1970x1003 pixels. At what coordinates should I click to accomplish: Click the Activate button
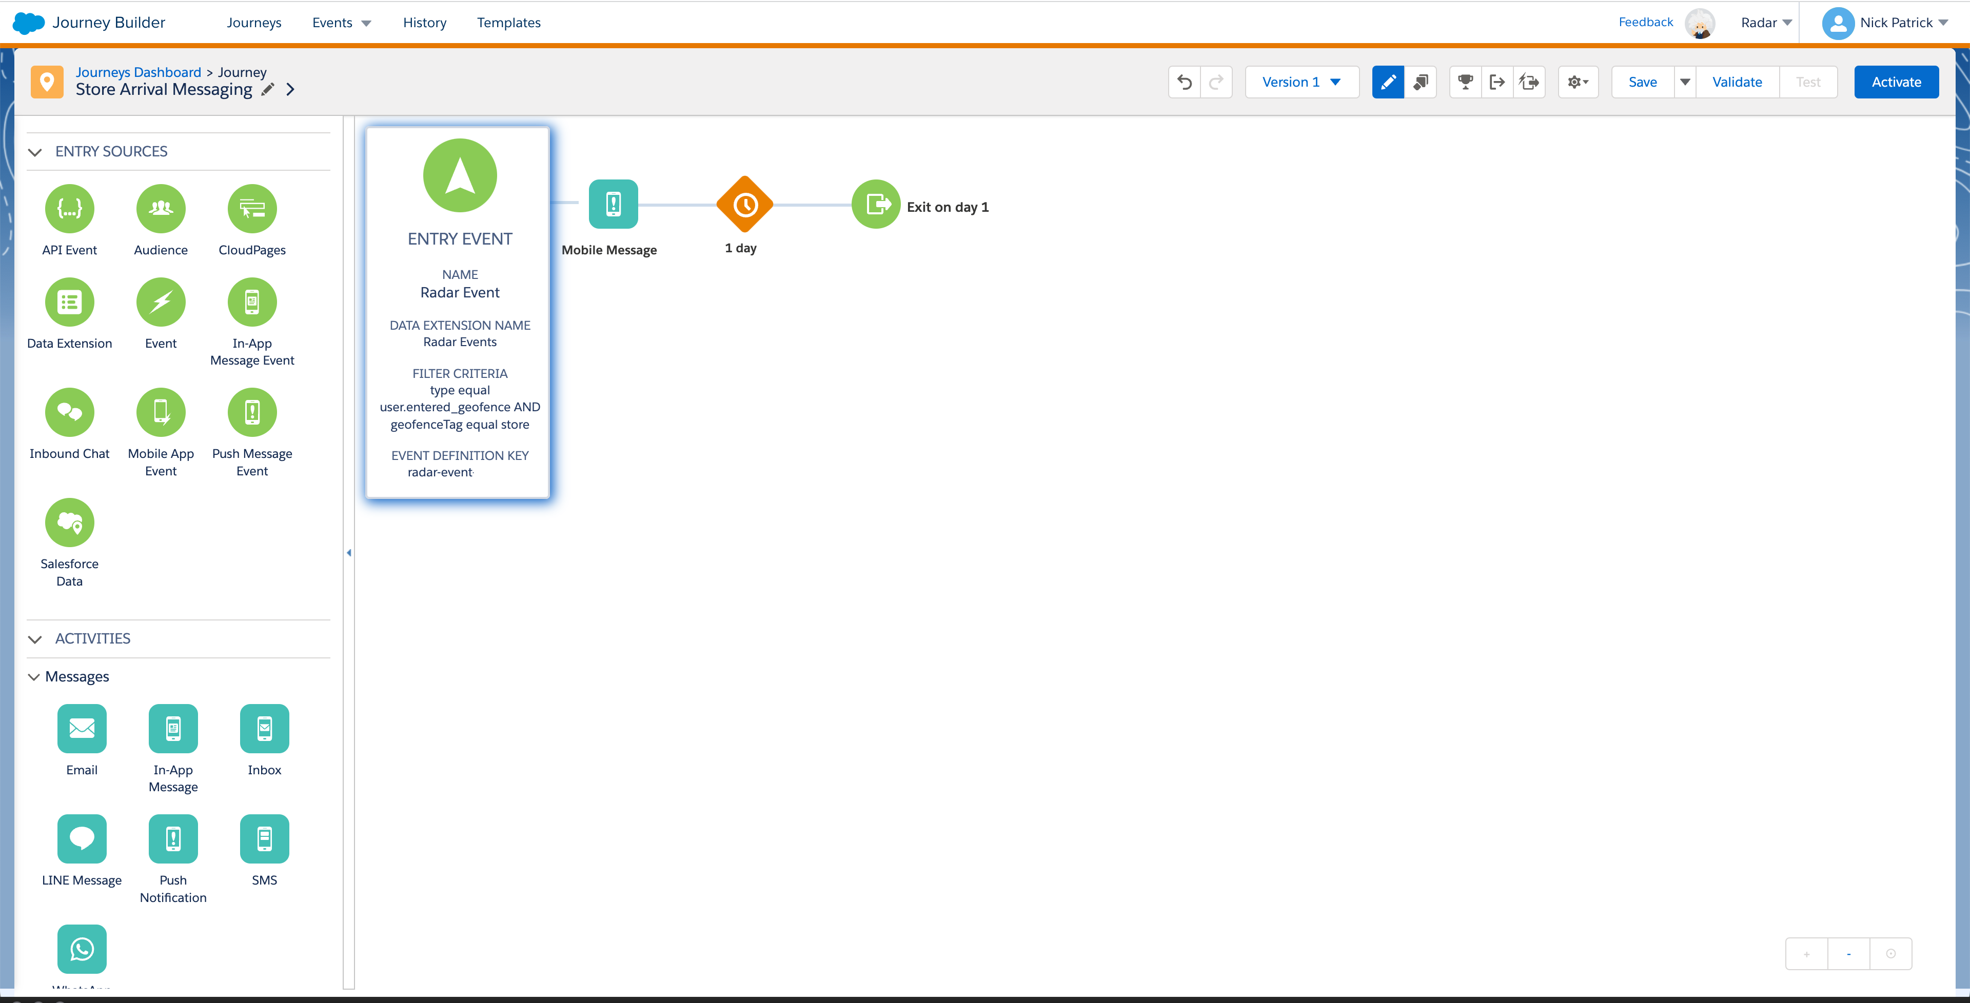[x=1896, y=82]
